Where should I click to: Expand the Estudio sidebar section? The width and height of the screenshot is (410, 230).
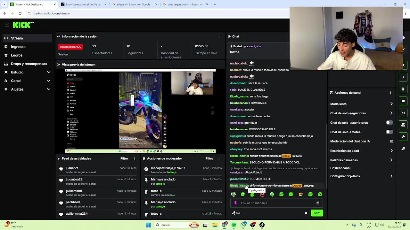click(49, 72)
